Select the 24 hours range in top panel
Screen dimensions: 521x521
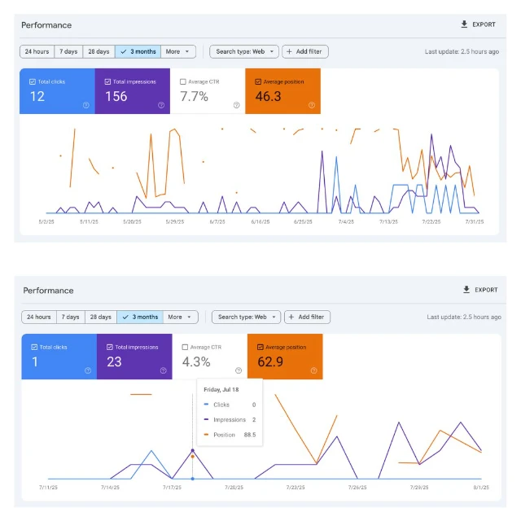(x=37, y=51)
